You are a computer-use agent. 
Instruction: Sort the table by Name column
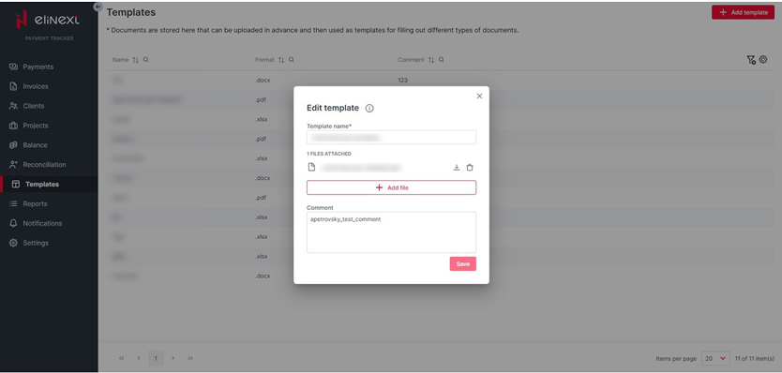(x=136, y=60)
